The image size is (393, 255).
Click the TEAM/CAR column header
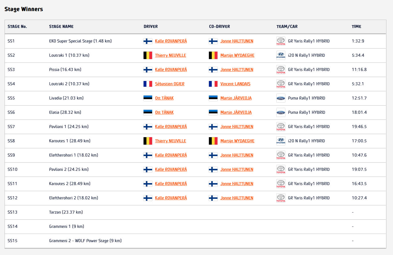click(287, 27)
